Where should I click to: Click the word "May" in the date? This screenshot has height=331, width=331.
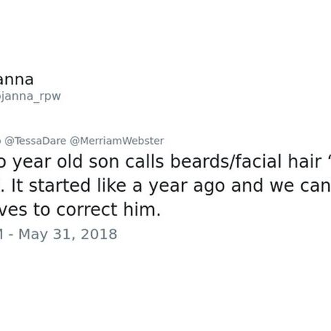[x=33, y=234]
